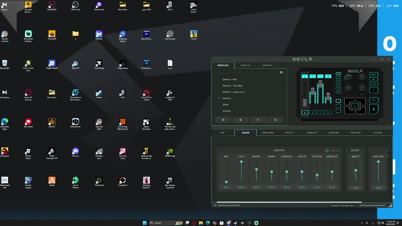Screen dimensions: 402x226
Task: Click the fourth fader's mute button on device
Action: [x=328, y=112]
